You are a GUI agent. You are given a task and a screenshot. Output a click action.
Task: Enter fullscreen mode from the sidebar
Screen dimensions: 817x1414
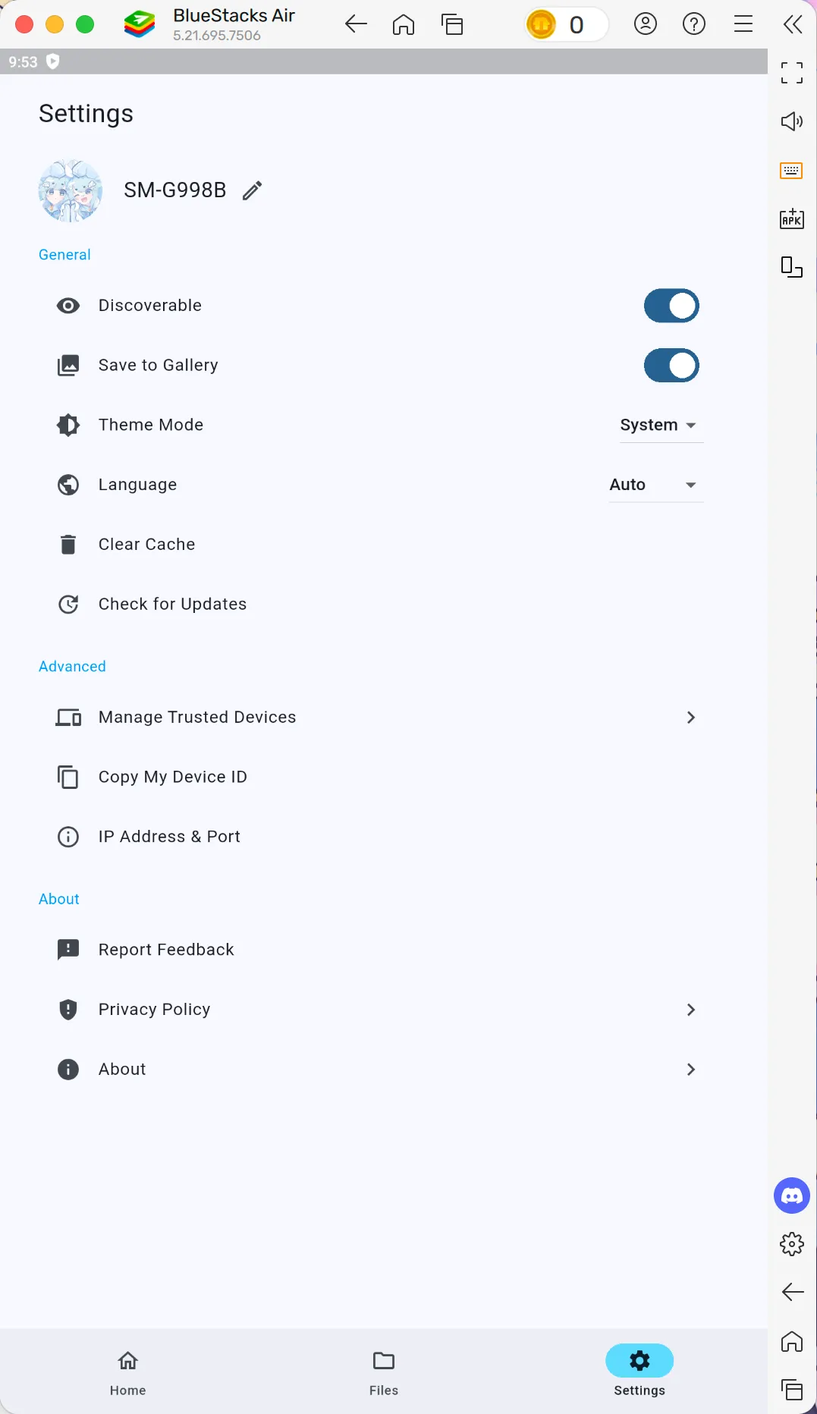(x=792, y=73)
